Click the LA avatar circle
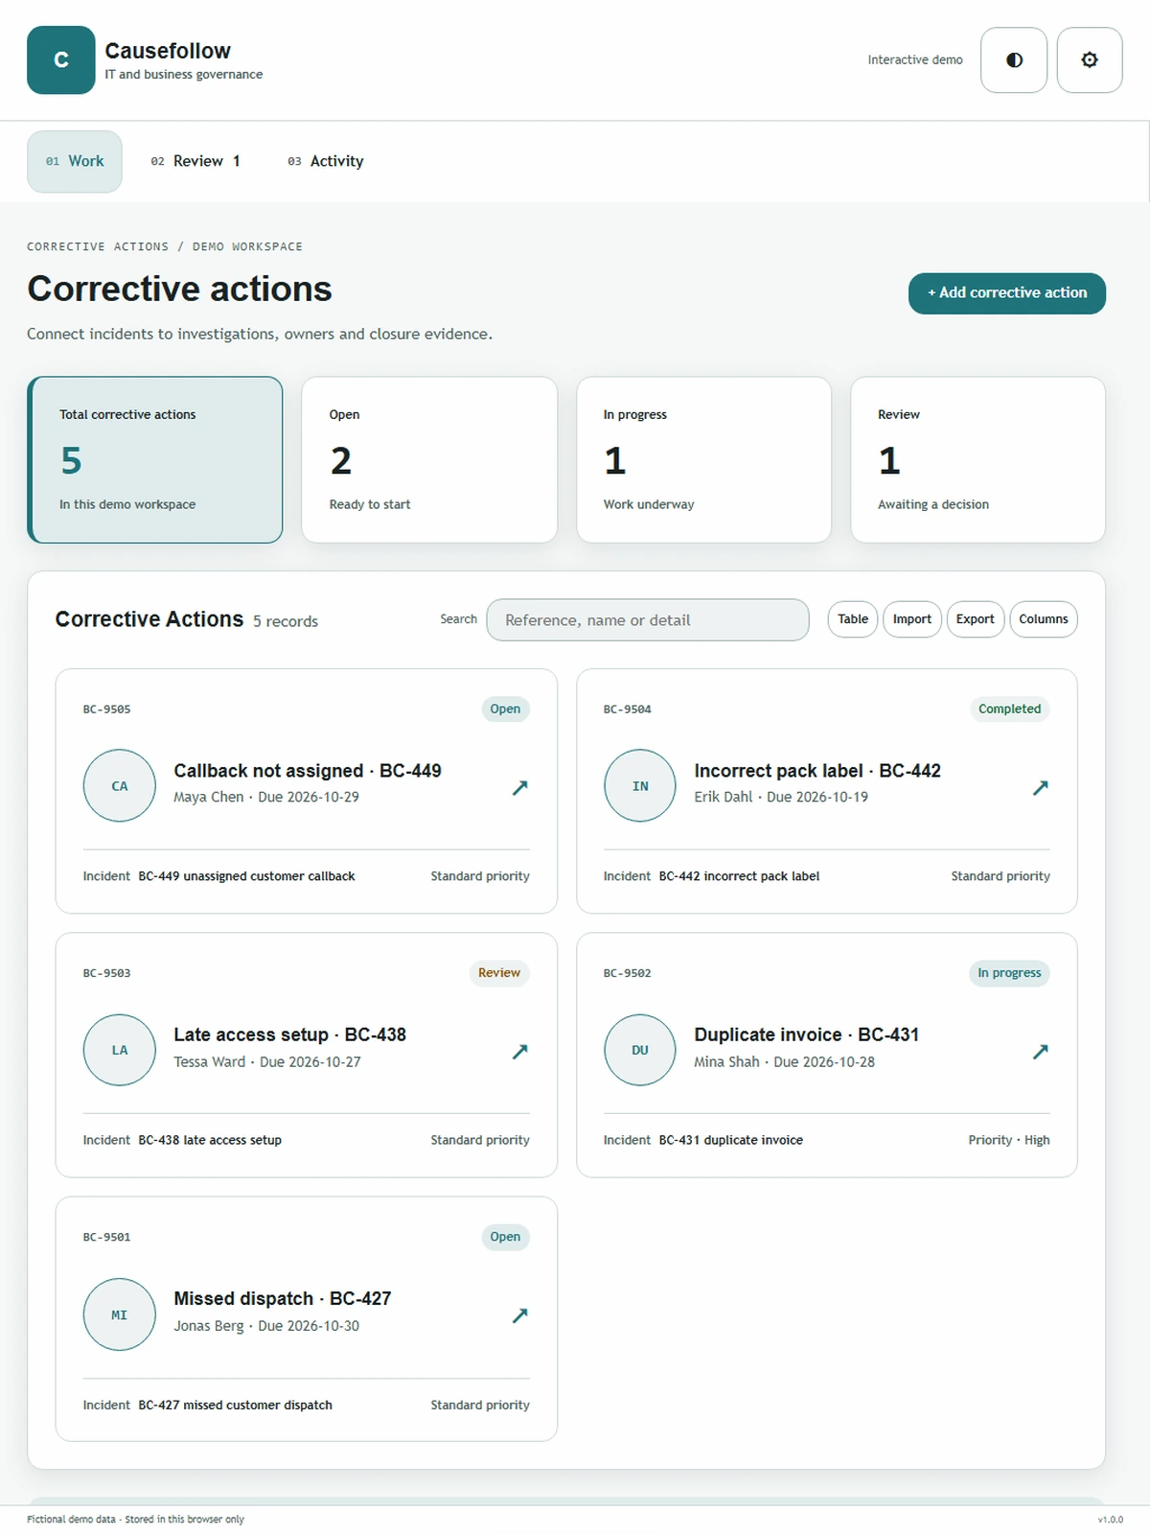This screenshot has width=1150, height=1534. [x=120, y=1050]
